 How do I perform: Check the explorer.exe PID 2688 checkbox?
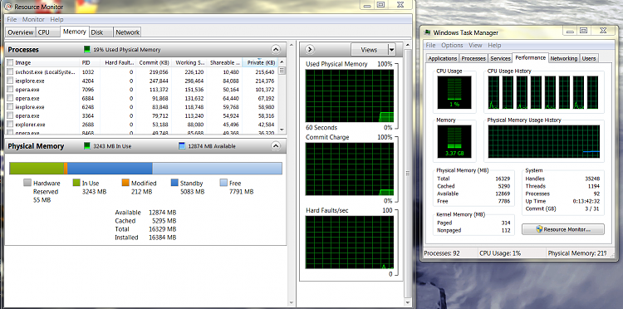[10, 125]
